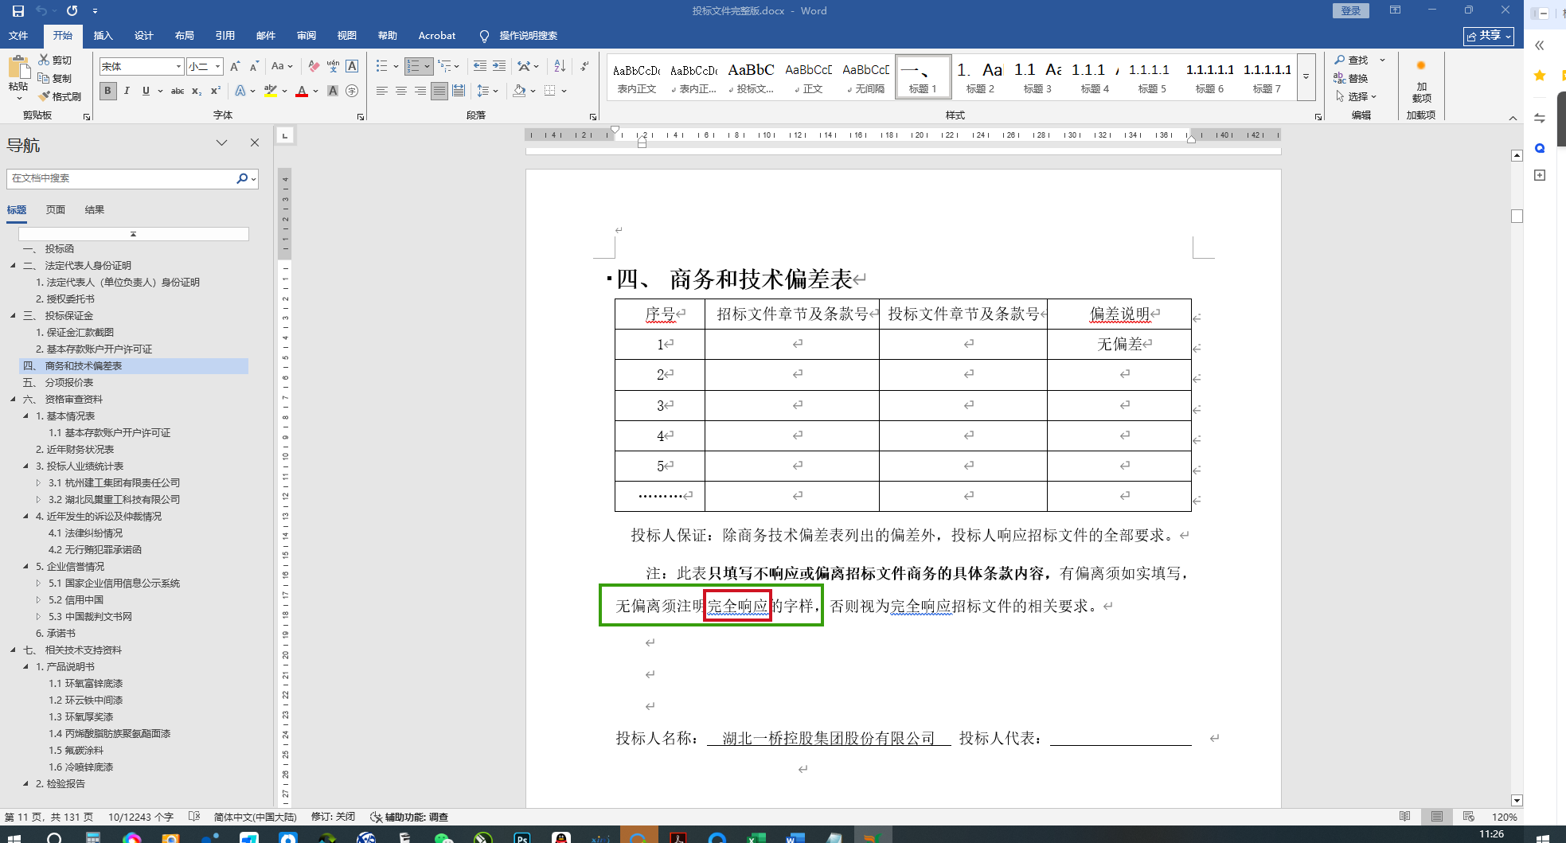Toggle justified alignment

(x=439, y=91)
